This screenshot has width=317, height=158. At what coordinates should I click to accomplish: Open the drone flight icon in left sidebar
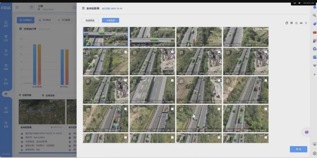click(6, 52)
